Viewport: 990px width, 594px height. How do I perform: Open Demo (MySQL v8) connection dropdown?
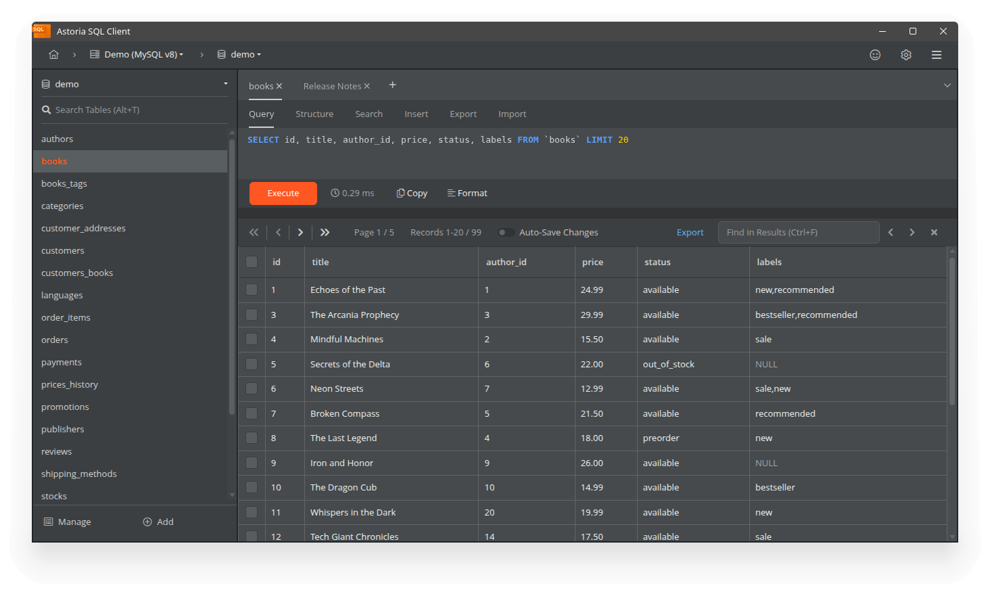(x=137, y=54)
